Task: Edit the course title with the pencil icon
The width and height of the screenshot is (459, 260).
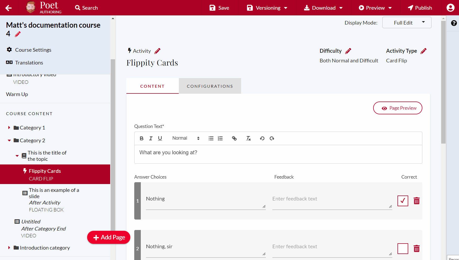Action: pos(18,34)
